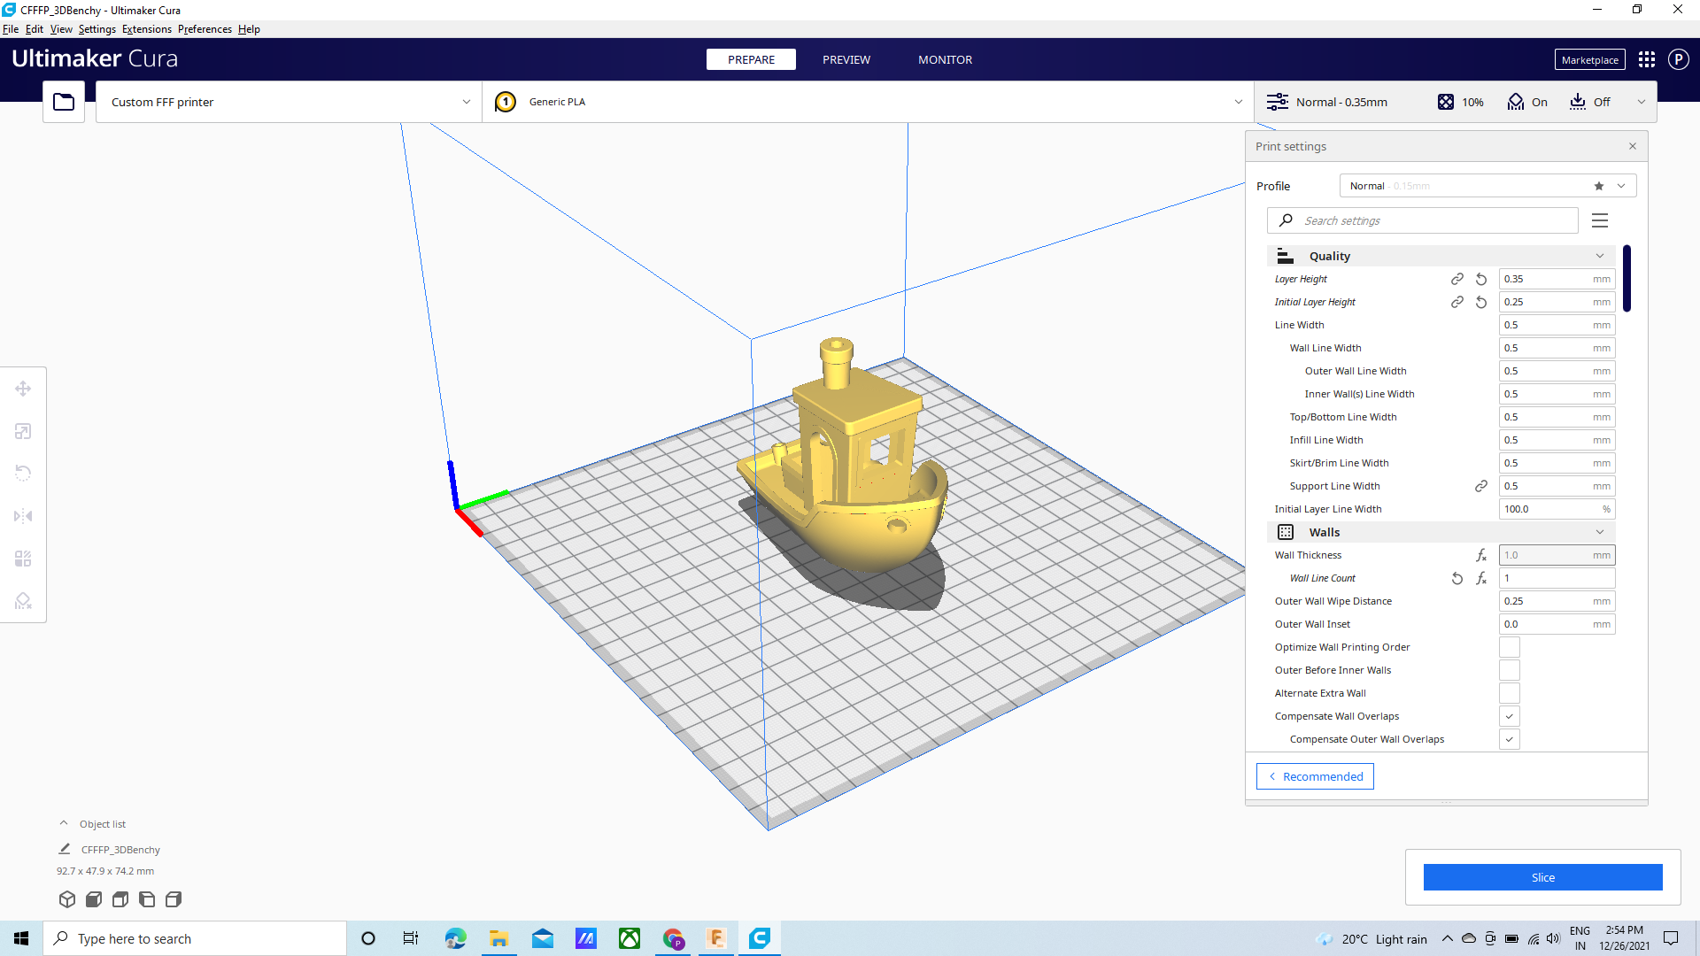The image size is (1700, 956).
Task: Select the Move tool in left toolbar
Action: (23, 389)
